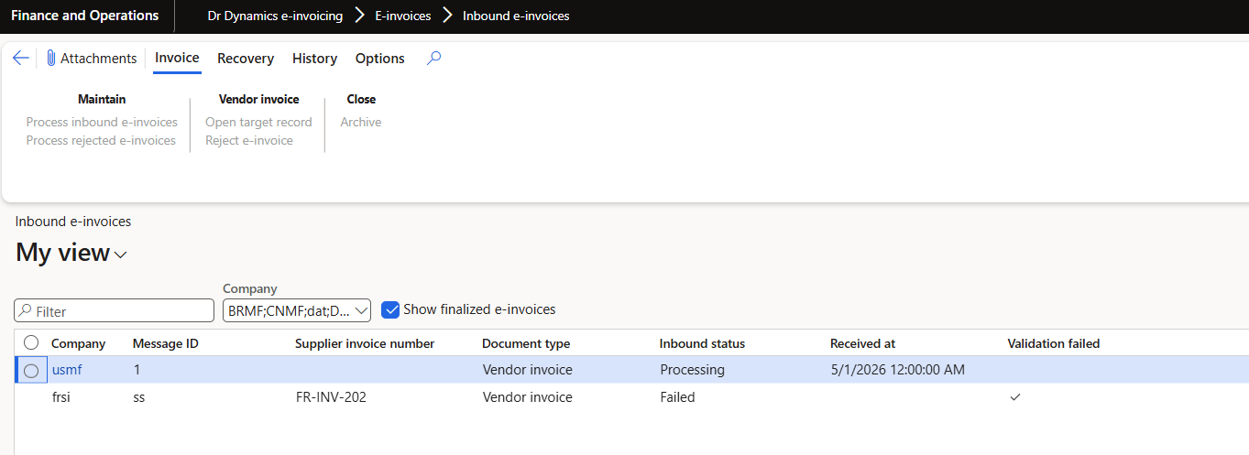1249x455 pixels.
Task: Click the FR-INV-202 invoice number cell
Action: point(331,397)
